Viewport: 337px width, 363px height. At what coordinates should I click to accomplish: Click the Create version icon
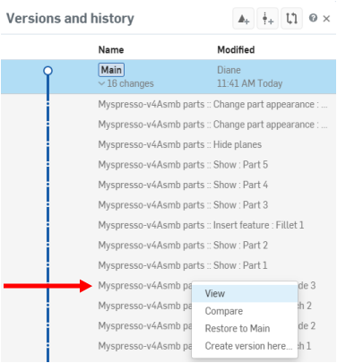click(244, 19)
